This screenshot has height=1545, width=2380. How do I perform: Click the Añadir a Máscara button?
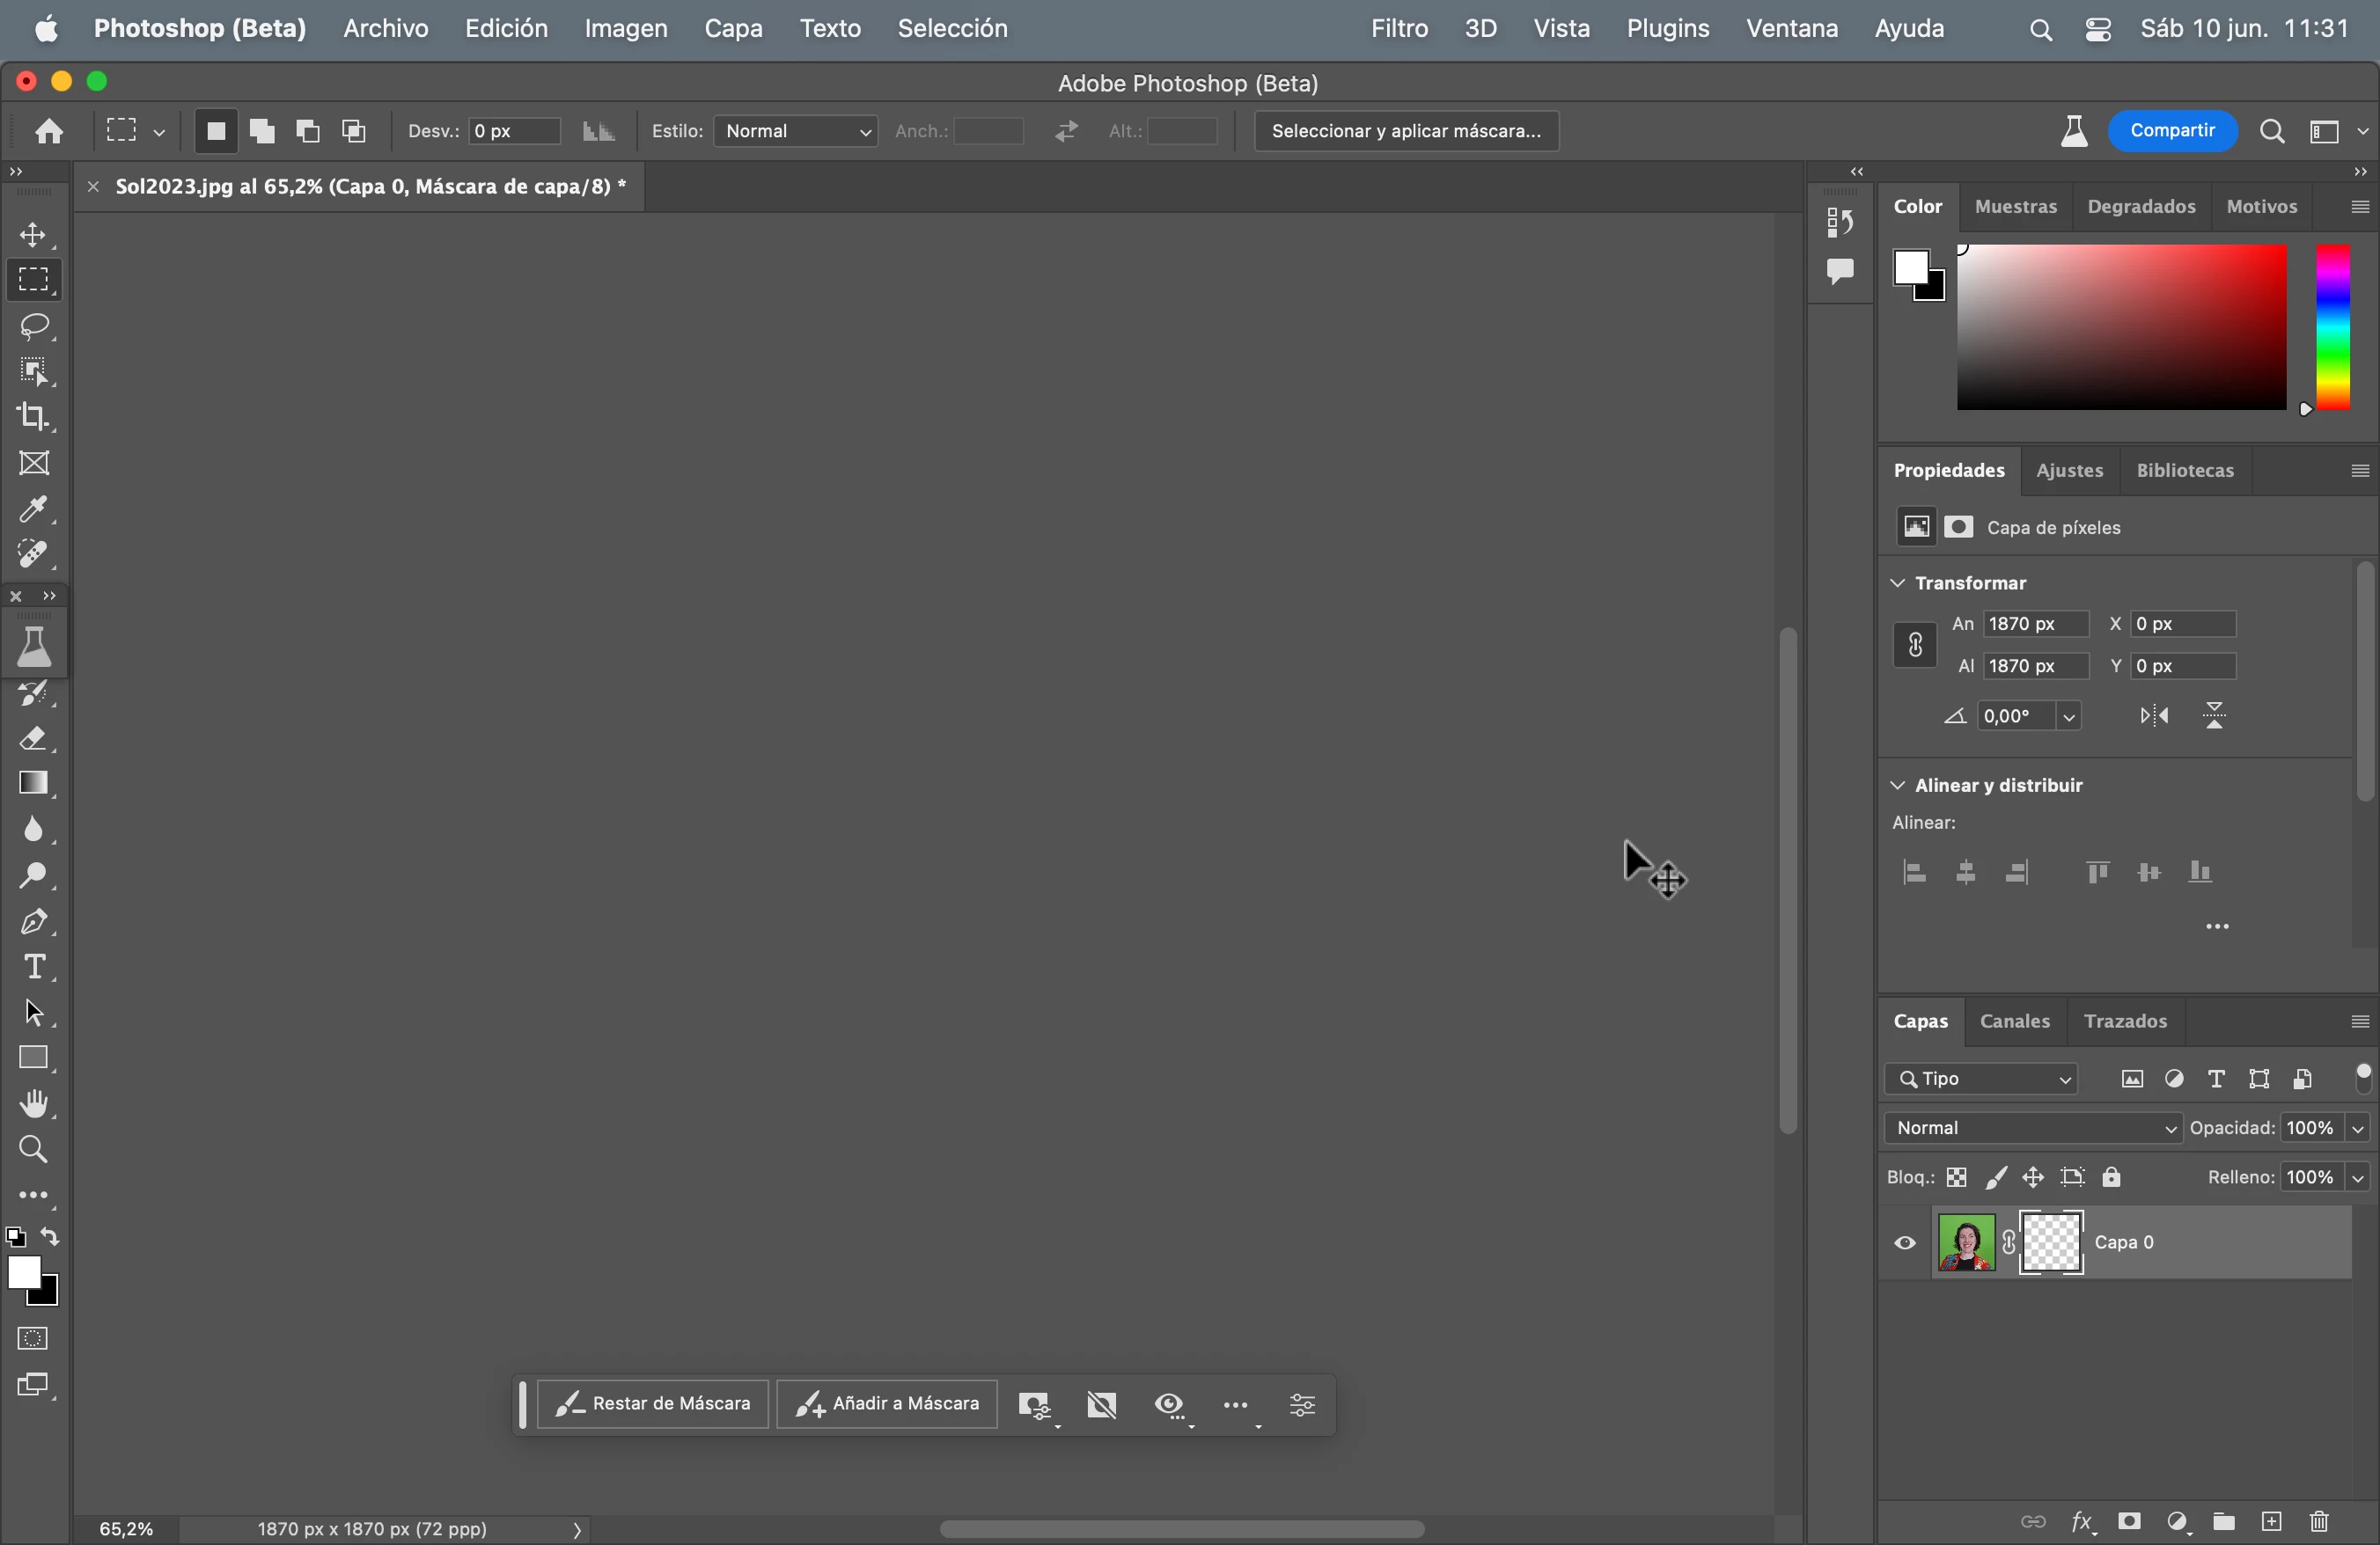(887, 1404)
